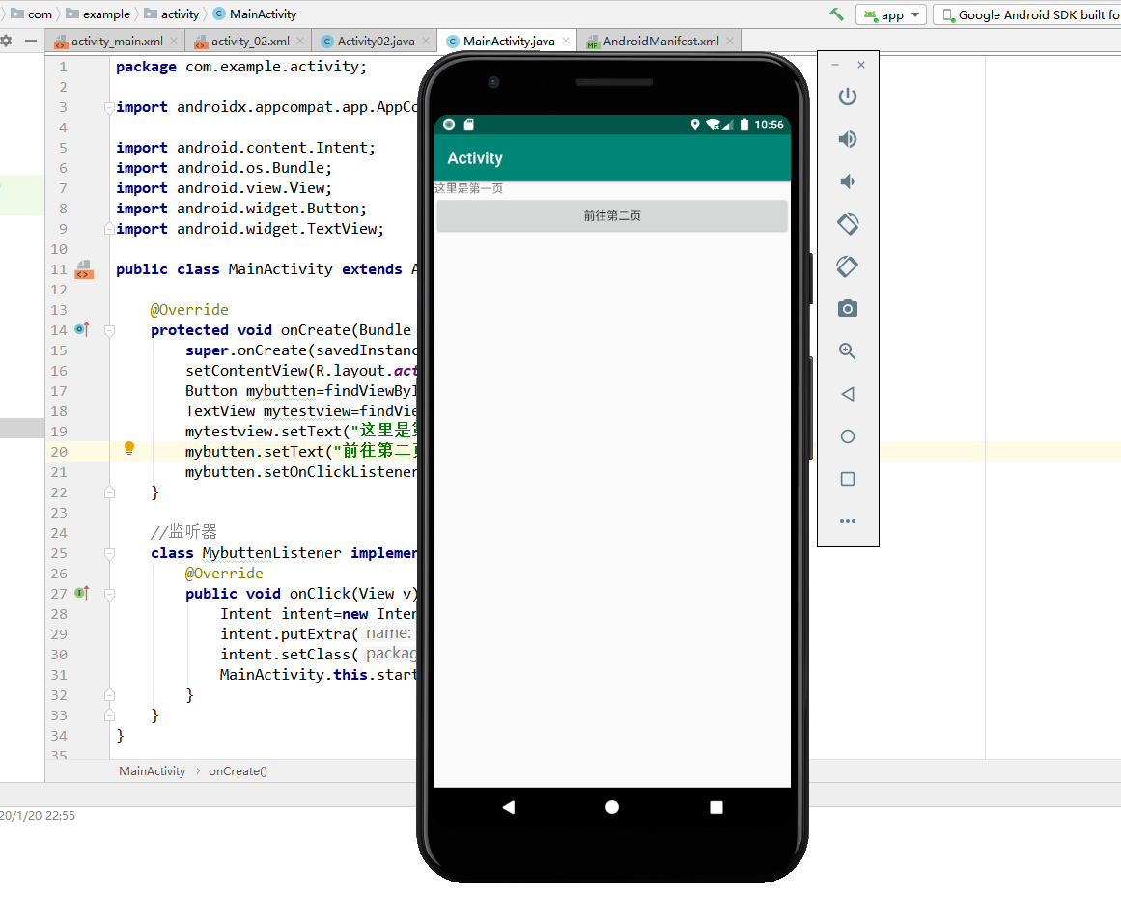1121x924 pixels.
Task: Click override gutter icon on line 14
Action: pyautogui.click(x=82, y=329)
